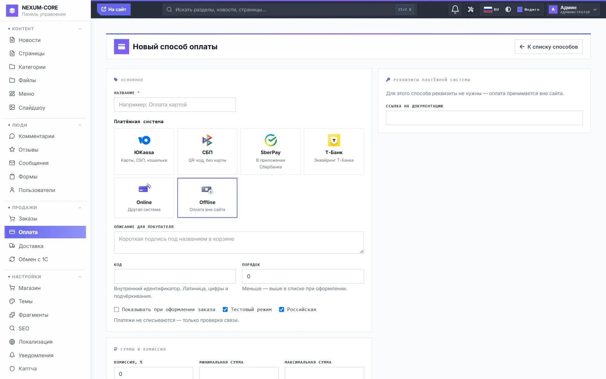Open the Индиго color theme swatch
The width and height of the screenshot is (606, 379).
click(528, 9)
